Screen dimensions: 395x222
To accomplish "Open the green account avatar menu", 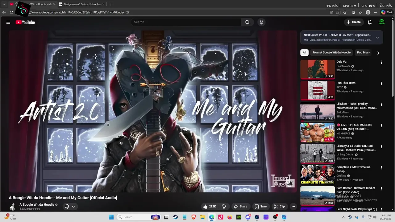I will pos(382,22).
